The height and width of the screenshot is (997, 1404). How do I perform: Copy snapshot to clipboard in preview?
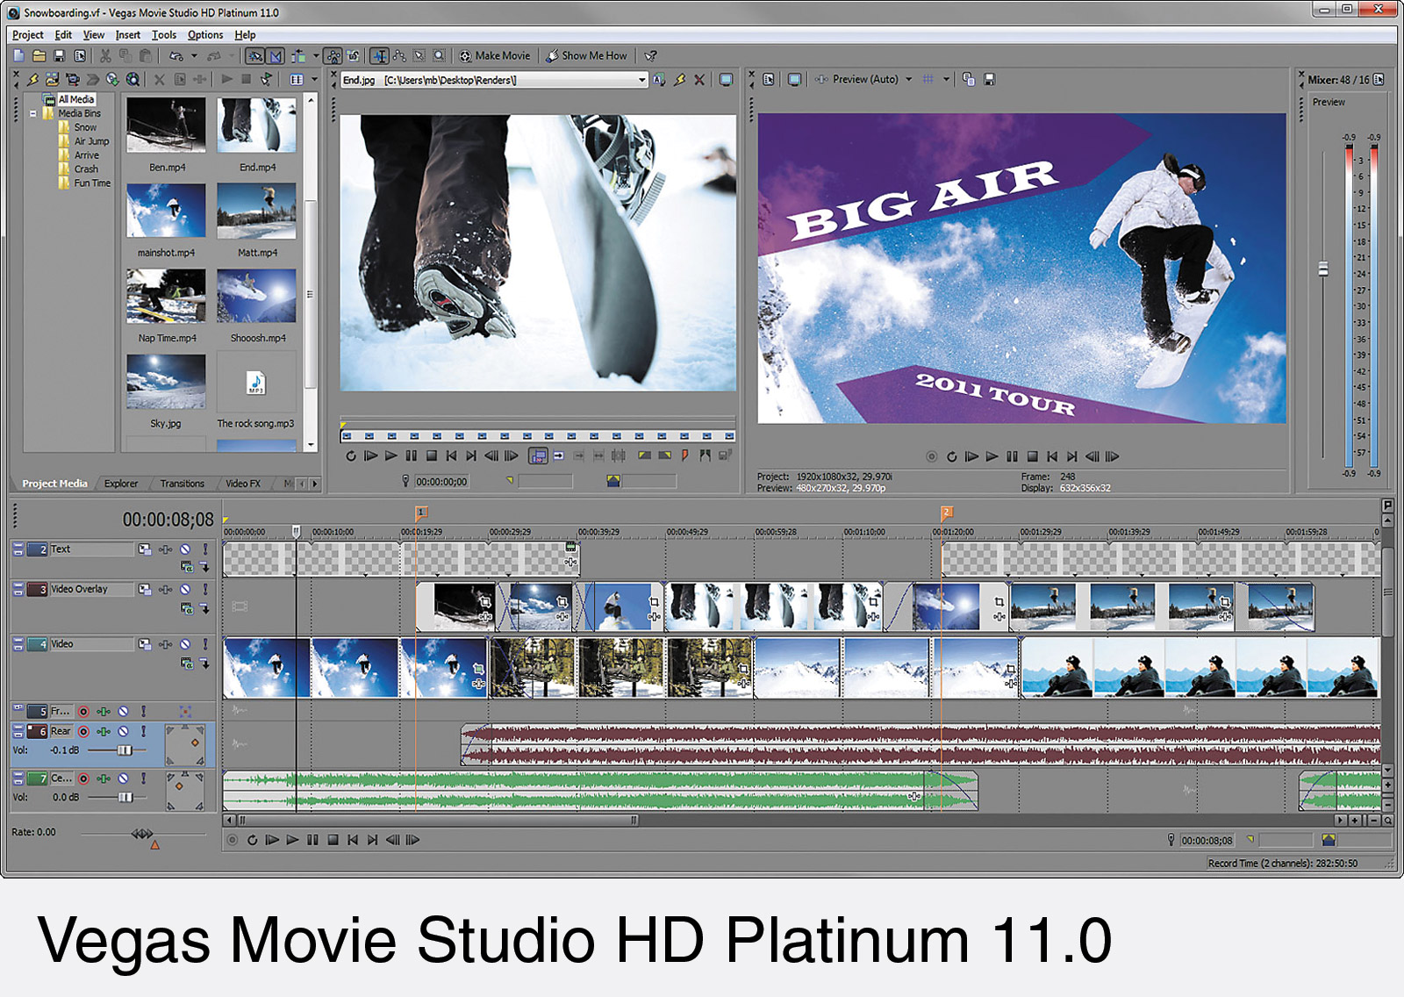point(969,79)
